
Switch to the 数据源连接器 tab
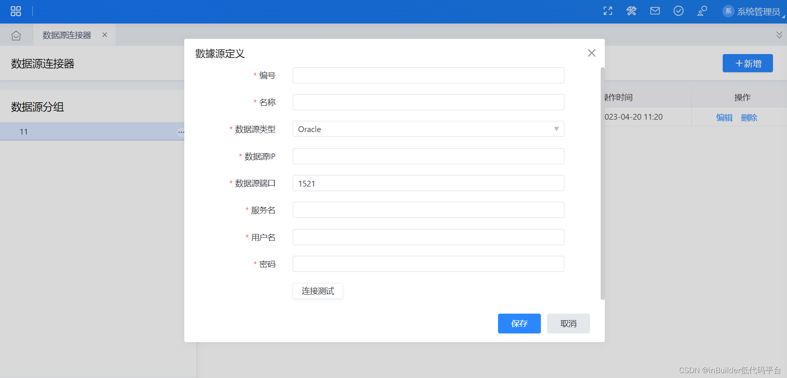click(x=67, y=35)
